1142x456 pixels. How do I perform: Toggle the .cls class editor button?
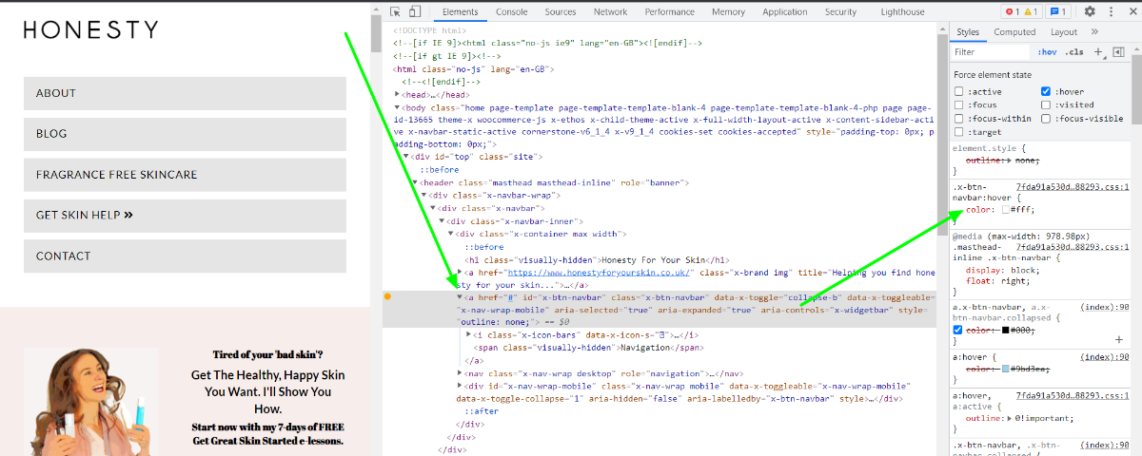(x=1073, y=52)
